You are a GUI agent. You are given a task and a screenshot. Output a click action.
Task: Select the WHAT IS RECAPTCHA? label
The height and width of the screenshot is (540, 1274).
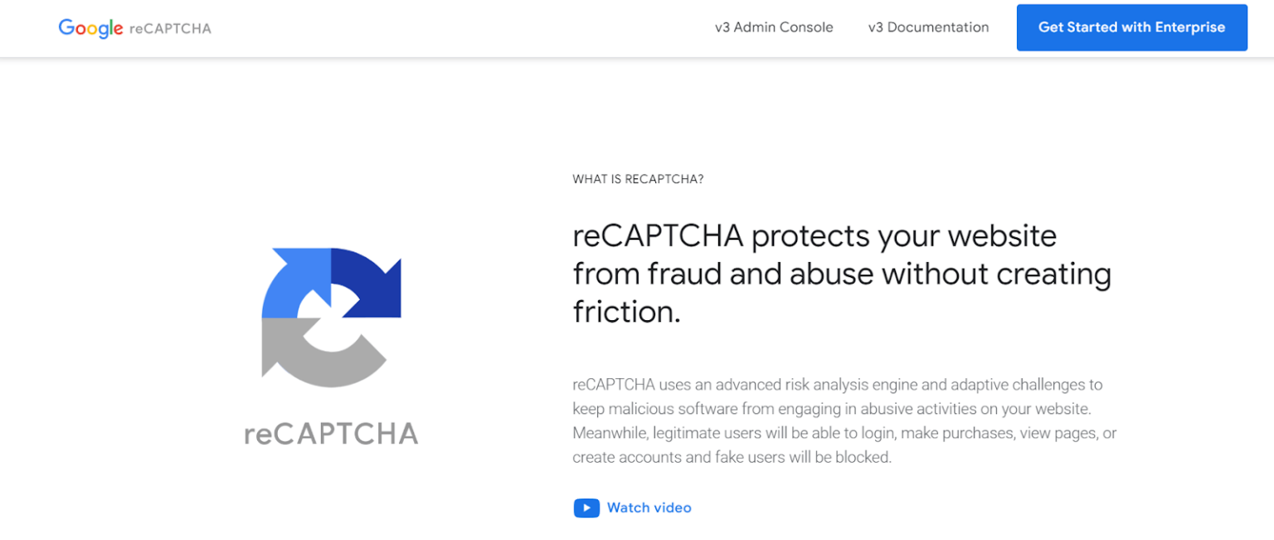coord(637,178)
